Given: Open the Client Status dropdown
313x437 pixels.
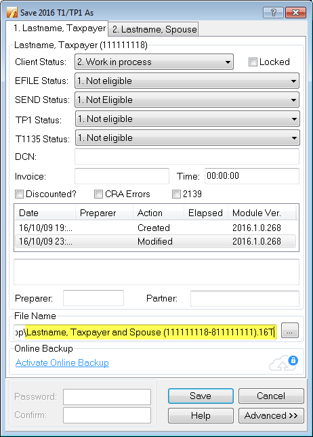Looking at the screenshot, I should click(154, 62).
